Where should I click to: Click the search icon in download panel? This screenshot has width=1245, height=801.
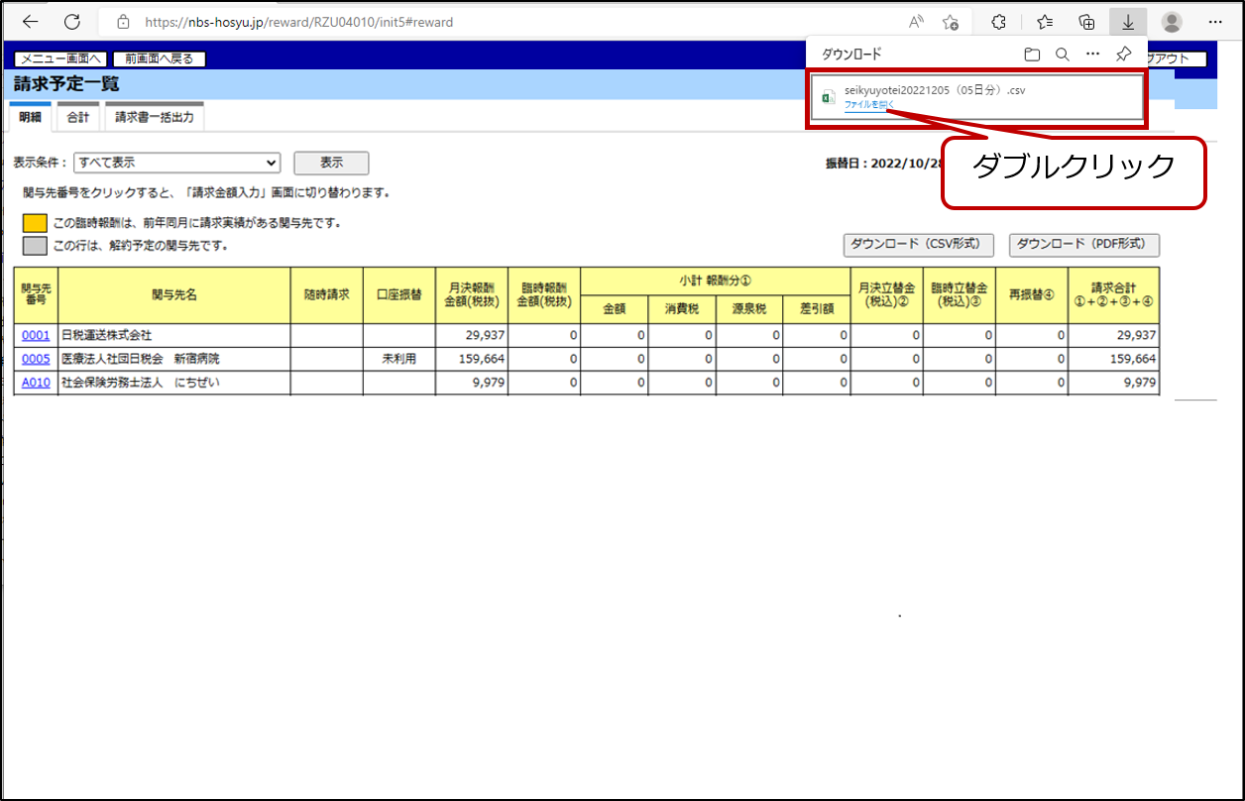click(1062, 55)
